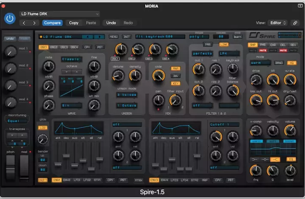Switch to the CHR effect tab
The height and width of the screenshot is (199, 305).
(273, 45)
